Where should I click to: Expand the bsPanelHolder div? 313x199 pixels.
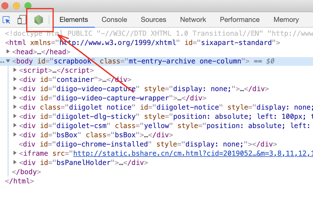[x=15, y=162]
